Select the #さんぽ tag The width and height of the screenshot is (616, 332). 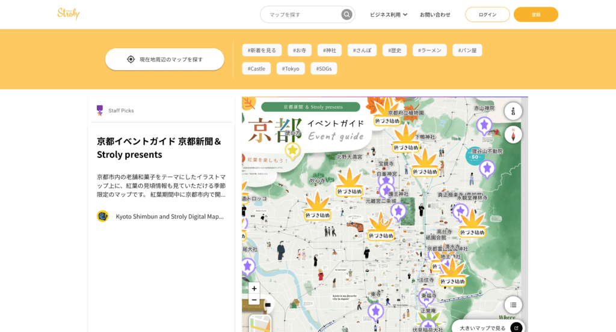tap(362, 50)
